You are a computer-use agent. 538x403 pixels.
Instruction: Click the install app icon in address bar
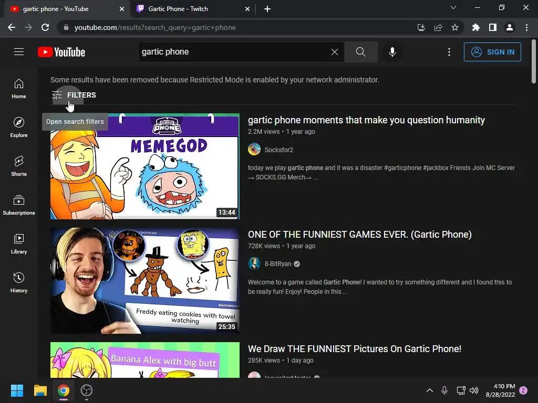pos(421,27)
